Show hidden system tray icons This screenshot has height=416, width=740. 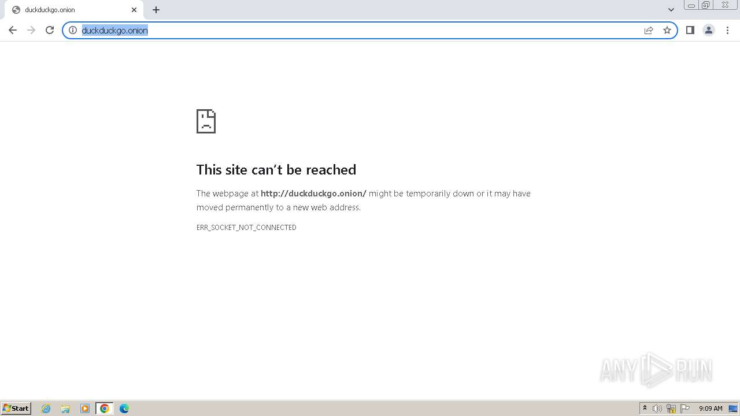645,408
